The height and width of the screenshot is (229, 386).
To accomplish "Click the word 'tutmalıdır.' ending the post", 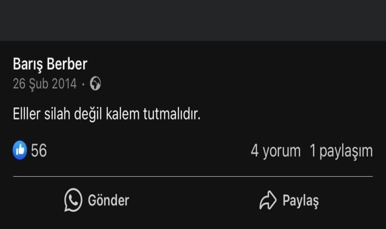I will pos(172,114).
